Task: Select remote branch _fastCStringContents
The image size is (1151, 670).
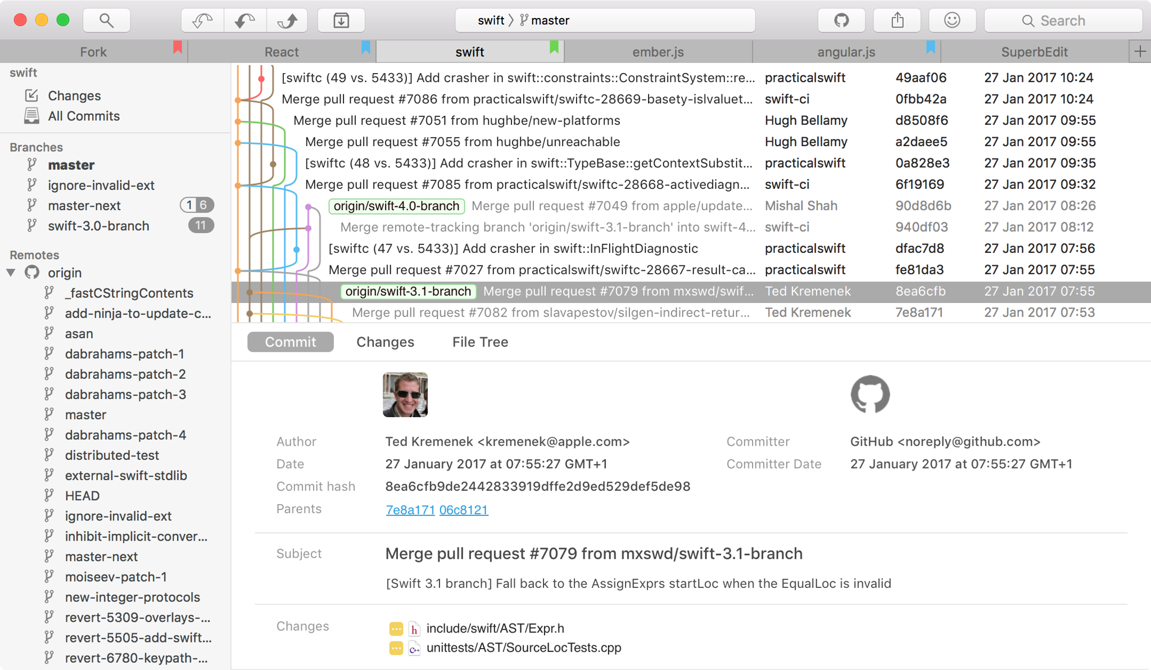Action: pyautogui.click(x=129, y=293)
